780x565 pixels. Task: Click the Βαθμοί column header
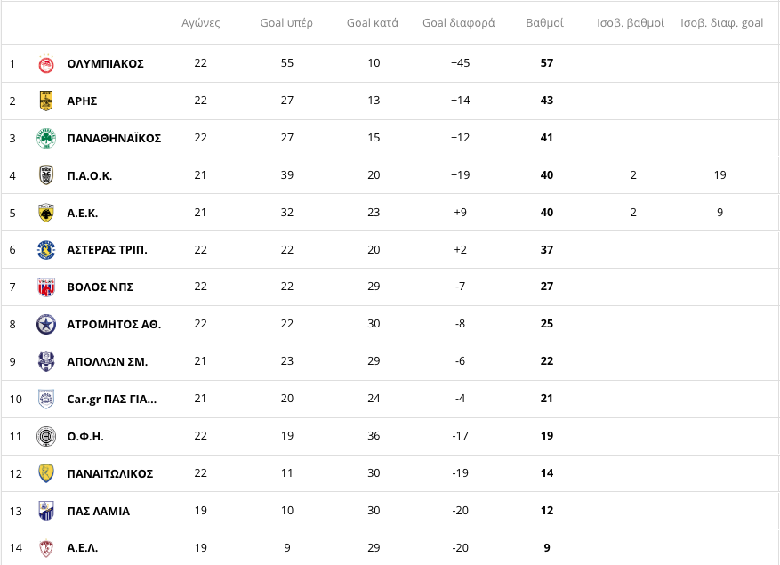click(x=544, y=23)
